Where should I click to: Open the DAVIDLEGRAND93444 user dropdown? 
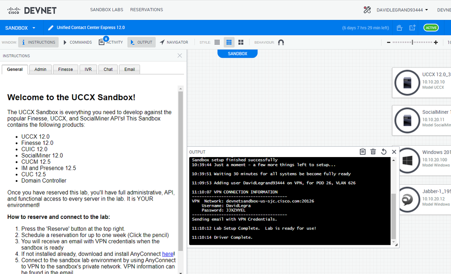402,10
